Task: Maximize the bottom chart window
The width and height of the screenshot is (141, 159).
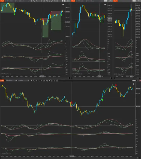Action: tap(138, 81)
